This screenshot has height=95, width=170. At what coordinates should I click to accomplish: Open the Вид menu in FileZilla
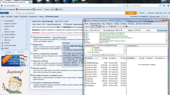(103, 23)
